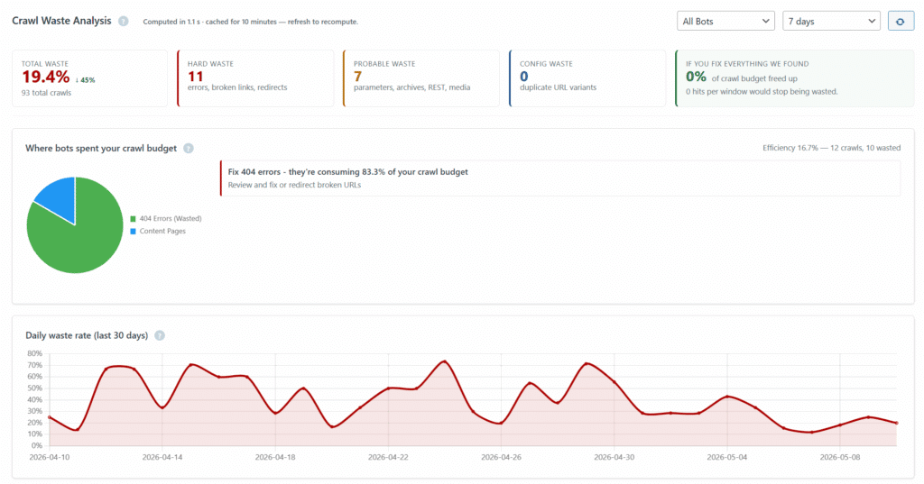Click the 2026-04-22 axis date label
This screenshot has width=924, height=484.
tap(388, 457)
